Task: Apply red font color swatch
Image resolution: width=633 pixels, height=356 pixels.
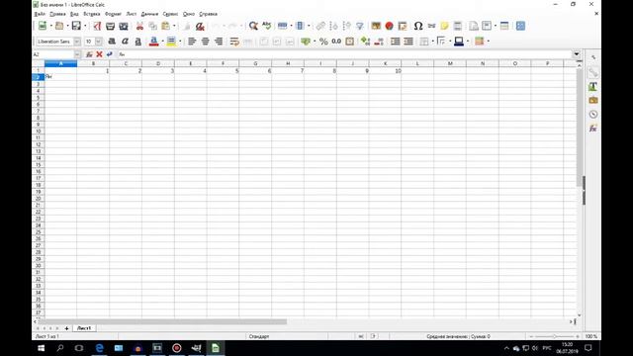Action: 154,42
